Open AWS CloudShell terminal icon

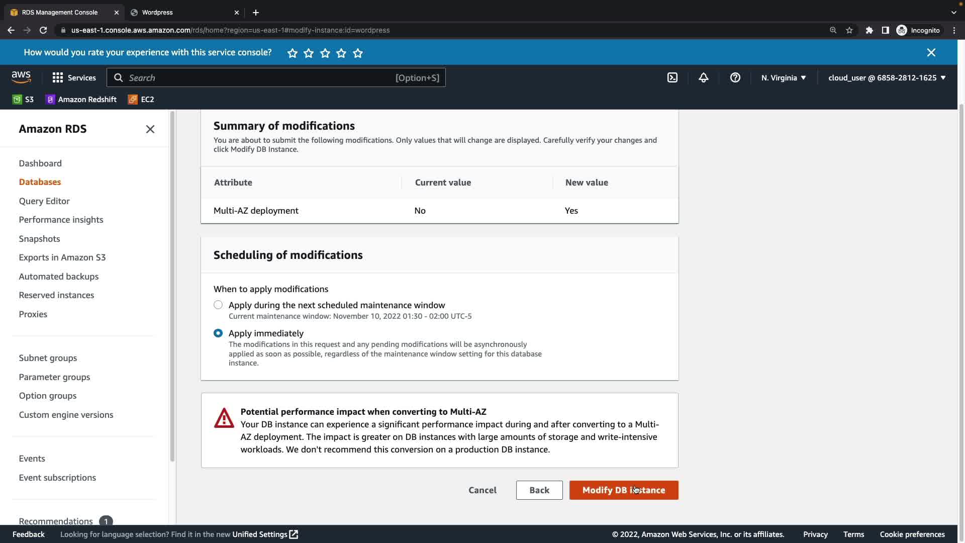pos(672,77)
